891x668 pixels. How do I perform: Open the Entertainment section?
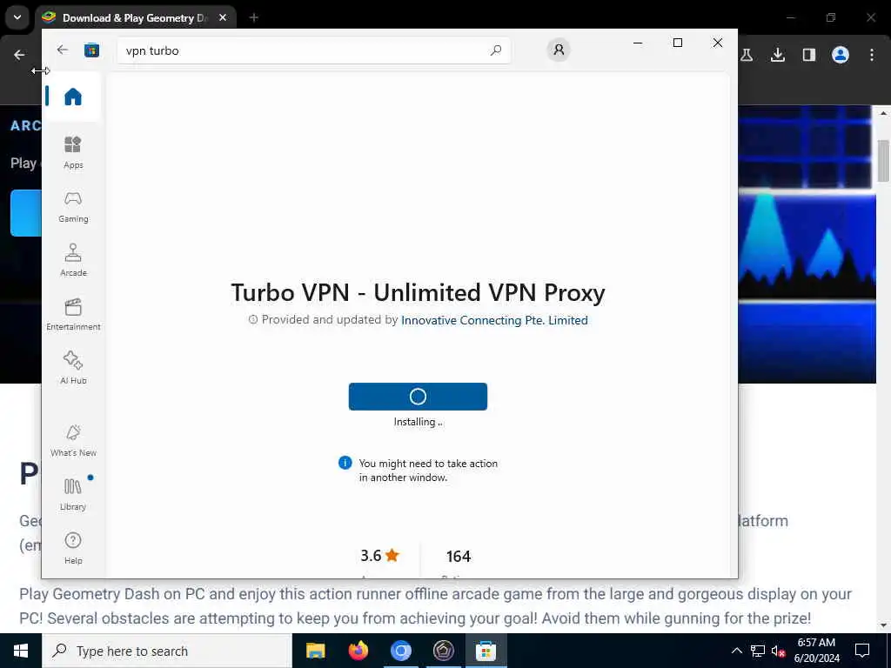73,314
